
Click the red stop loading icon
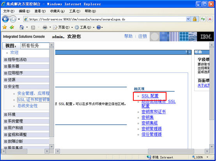pyautogui.click(x=210, y=19)
